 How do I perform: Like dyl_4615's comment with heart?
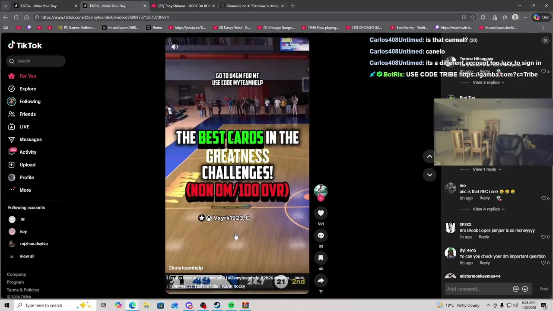[x=543, y=263]
